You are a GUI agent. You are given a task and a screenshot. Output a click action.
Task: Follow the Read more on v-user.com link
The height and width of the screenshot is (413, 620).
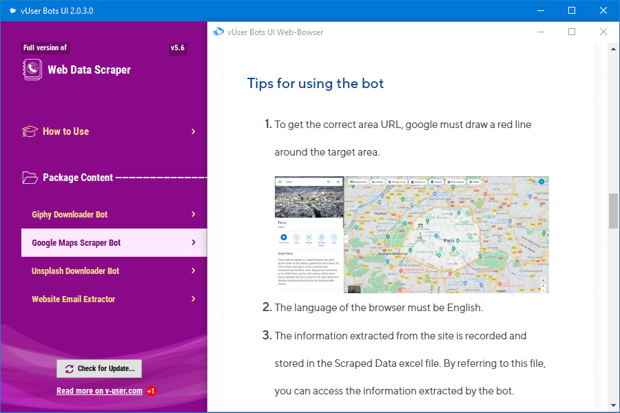tap(99, 391)
